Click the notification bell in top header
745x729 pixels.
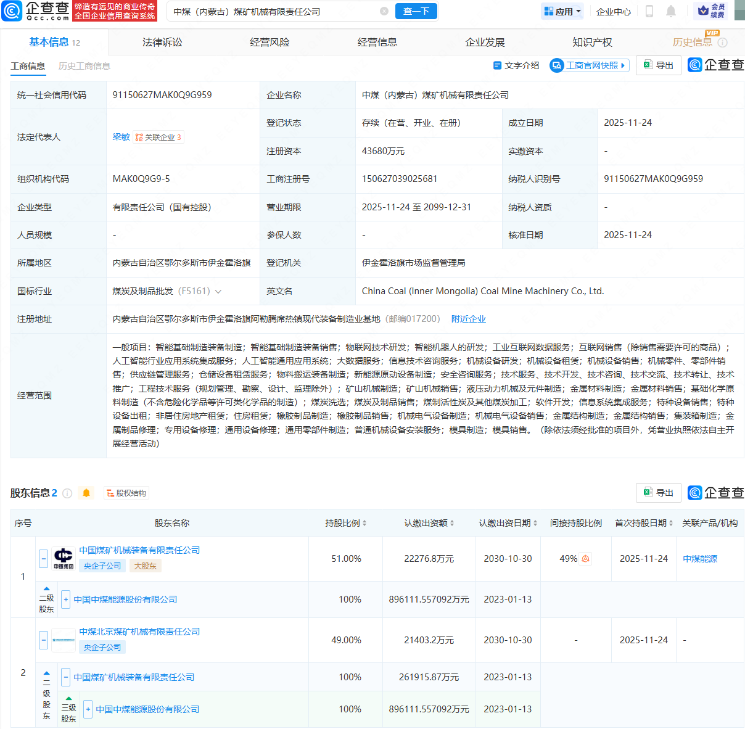pos(671,11)
